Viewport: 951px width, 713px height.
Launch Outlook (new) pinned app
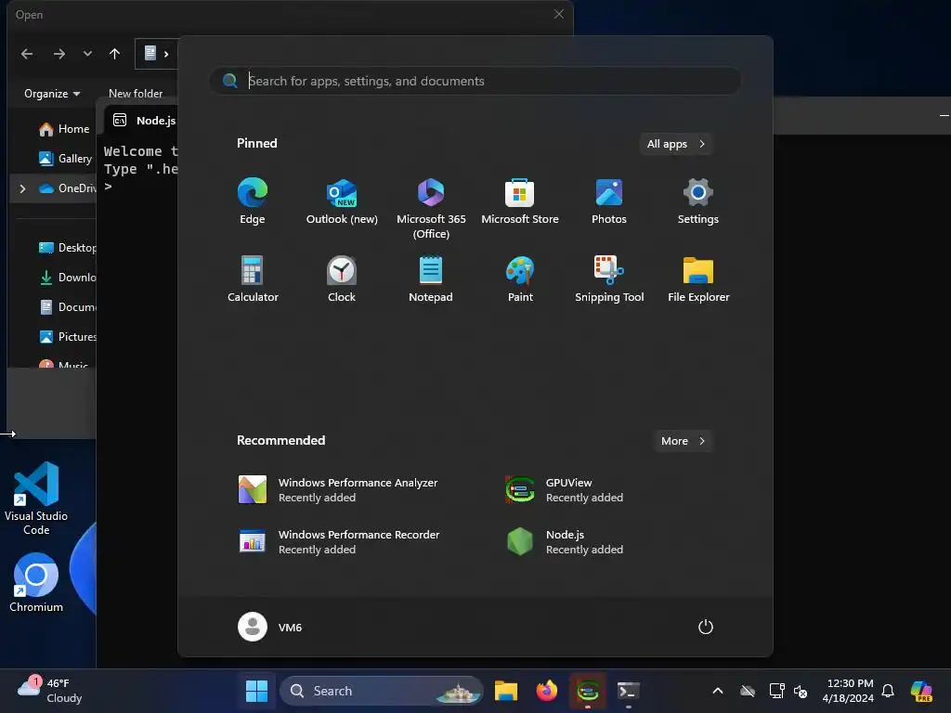click(342, 201)
